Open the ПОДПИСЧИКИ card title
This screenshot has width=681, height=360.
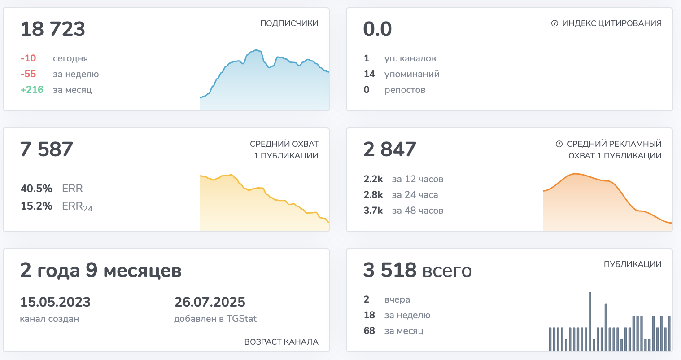289,23
